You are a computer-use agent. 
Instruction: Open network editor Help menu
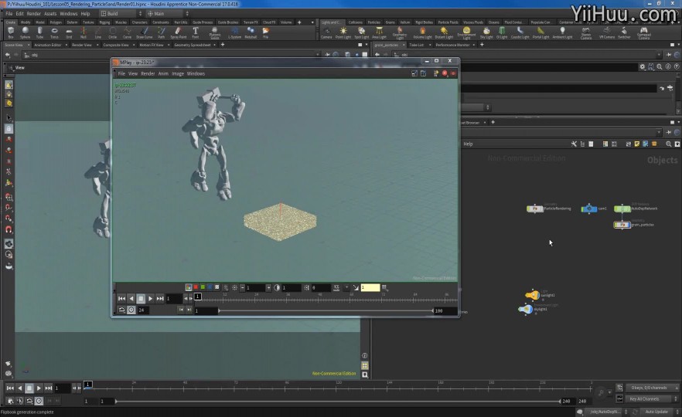tap(468, 144)
